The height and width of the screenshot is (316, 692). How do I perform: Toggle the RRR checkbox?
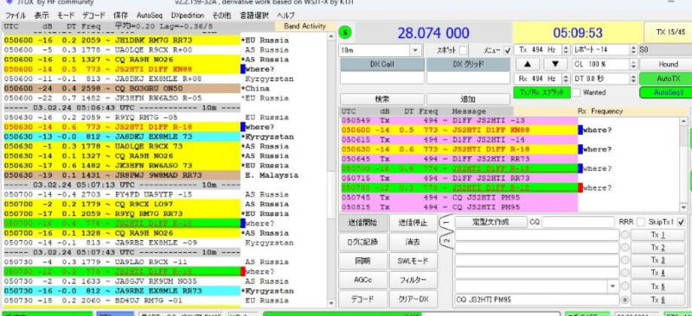coord(640,222)
